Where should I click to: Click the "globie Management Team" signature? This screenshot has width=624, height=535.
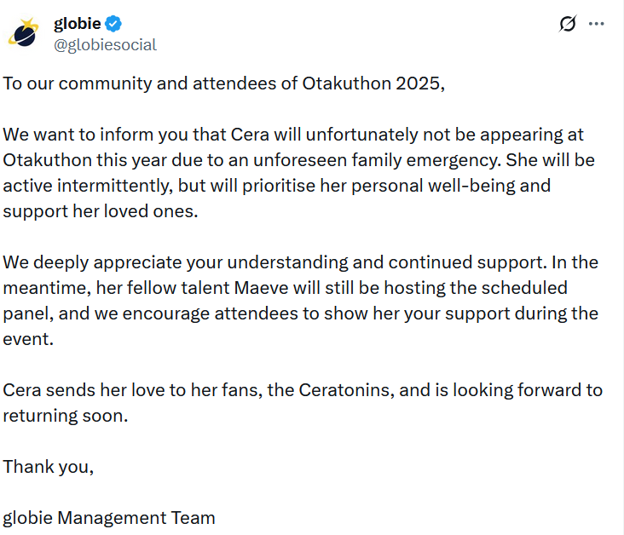click(109, 516)
